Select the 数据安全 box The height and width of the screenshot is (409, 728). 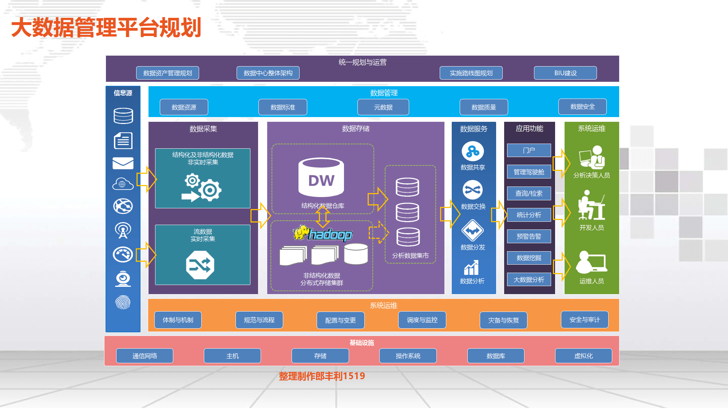582,107
